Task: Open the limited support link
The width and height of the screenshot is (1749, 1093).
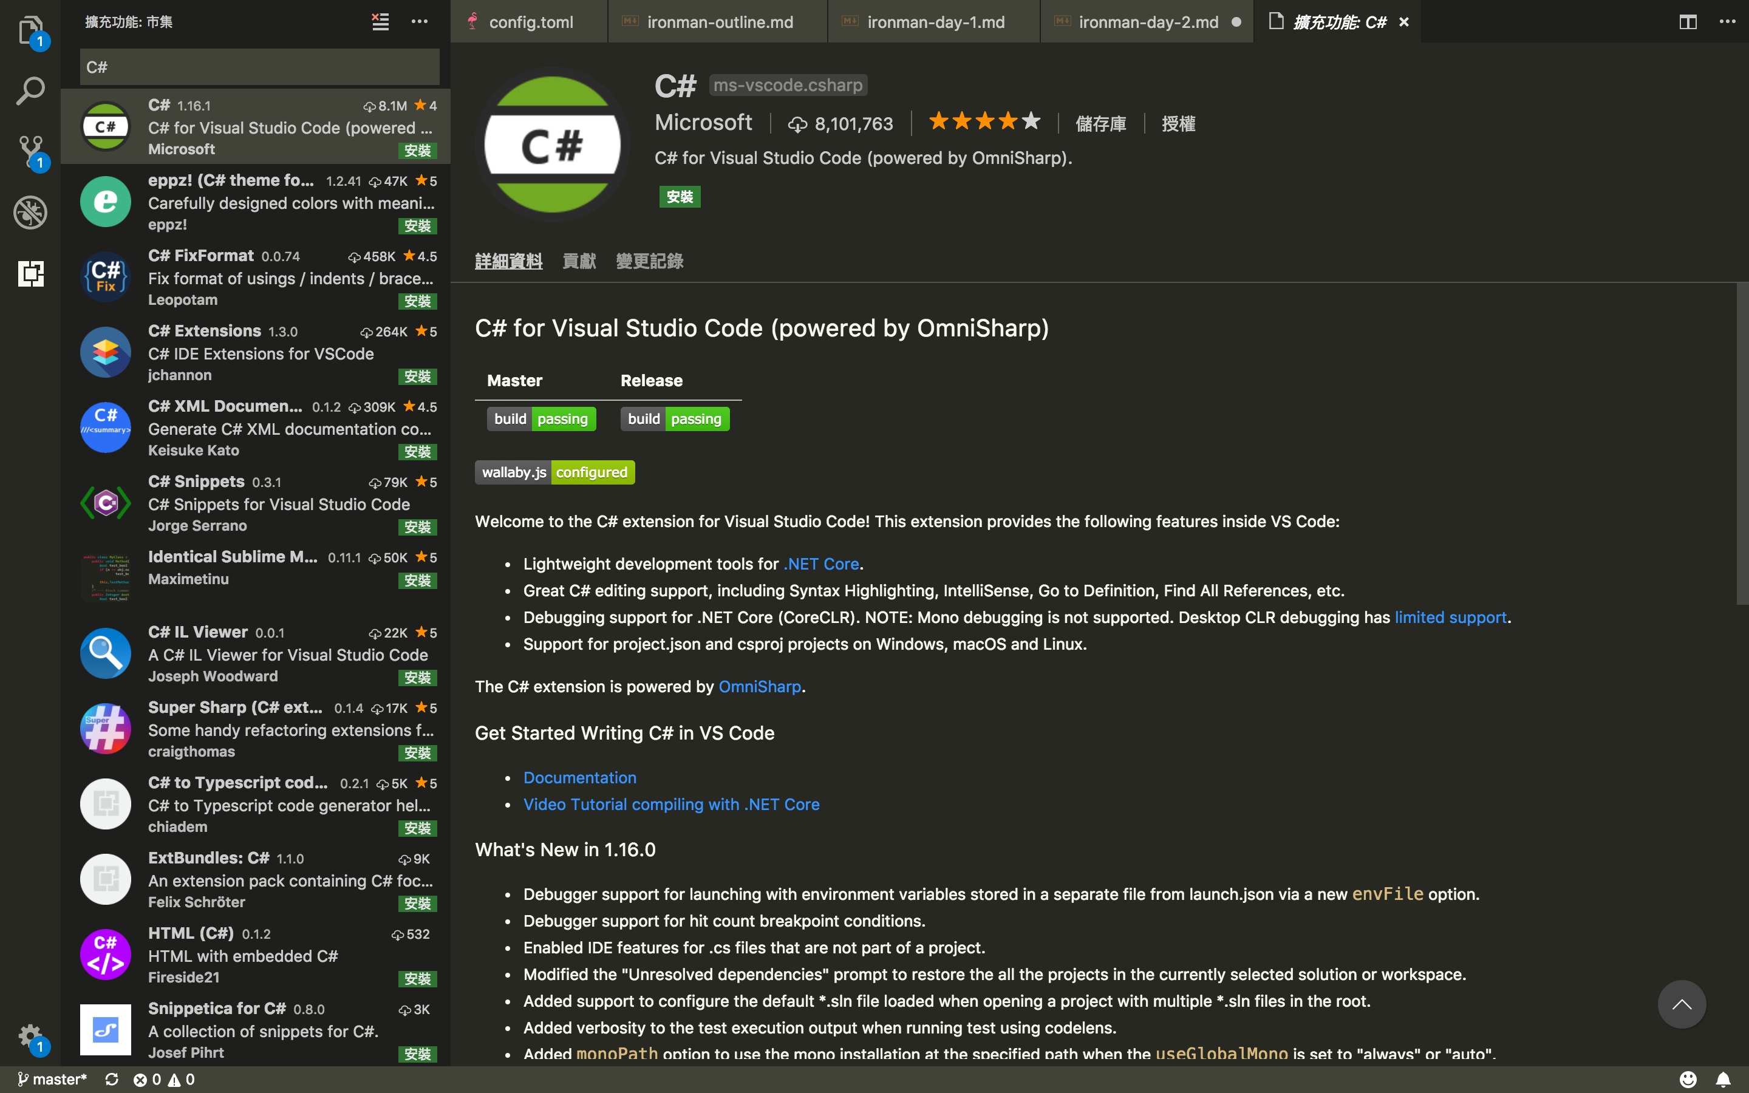Action: point(1450,618)
